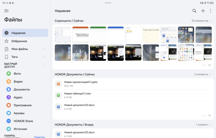
Task: View all 20 элементов screenshots
Action: 201,21
